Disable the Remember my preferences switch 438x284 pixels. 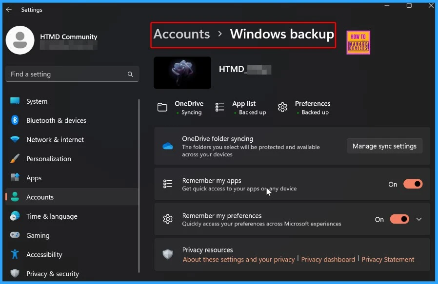(x=399, y=219)
